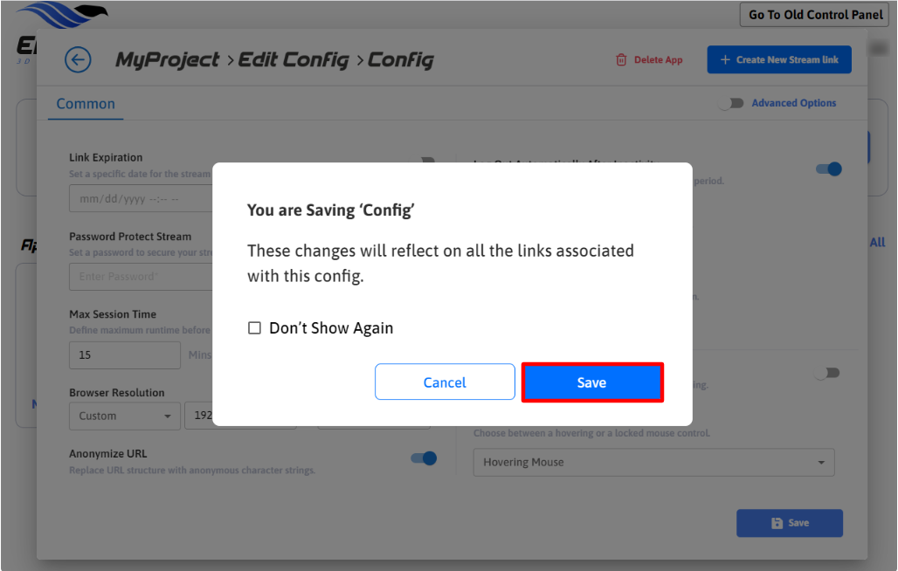Click Edit Config in the breadcrumb
This screenshot has height=571, width=898.
click(x=294, y=60)
